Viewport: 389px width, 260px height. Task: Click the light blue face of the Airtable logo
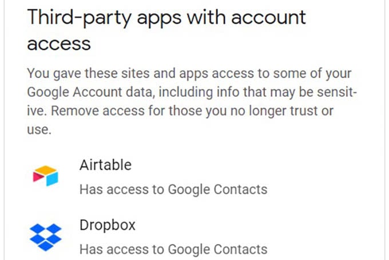(x=53, y=178)
